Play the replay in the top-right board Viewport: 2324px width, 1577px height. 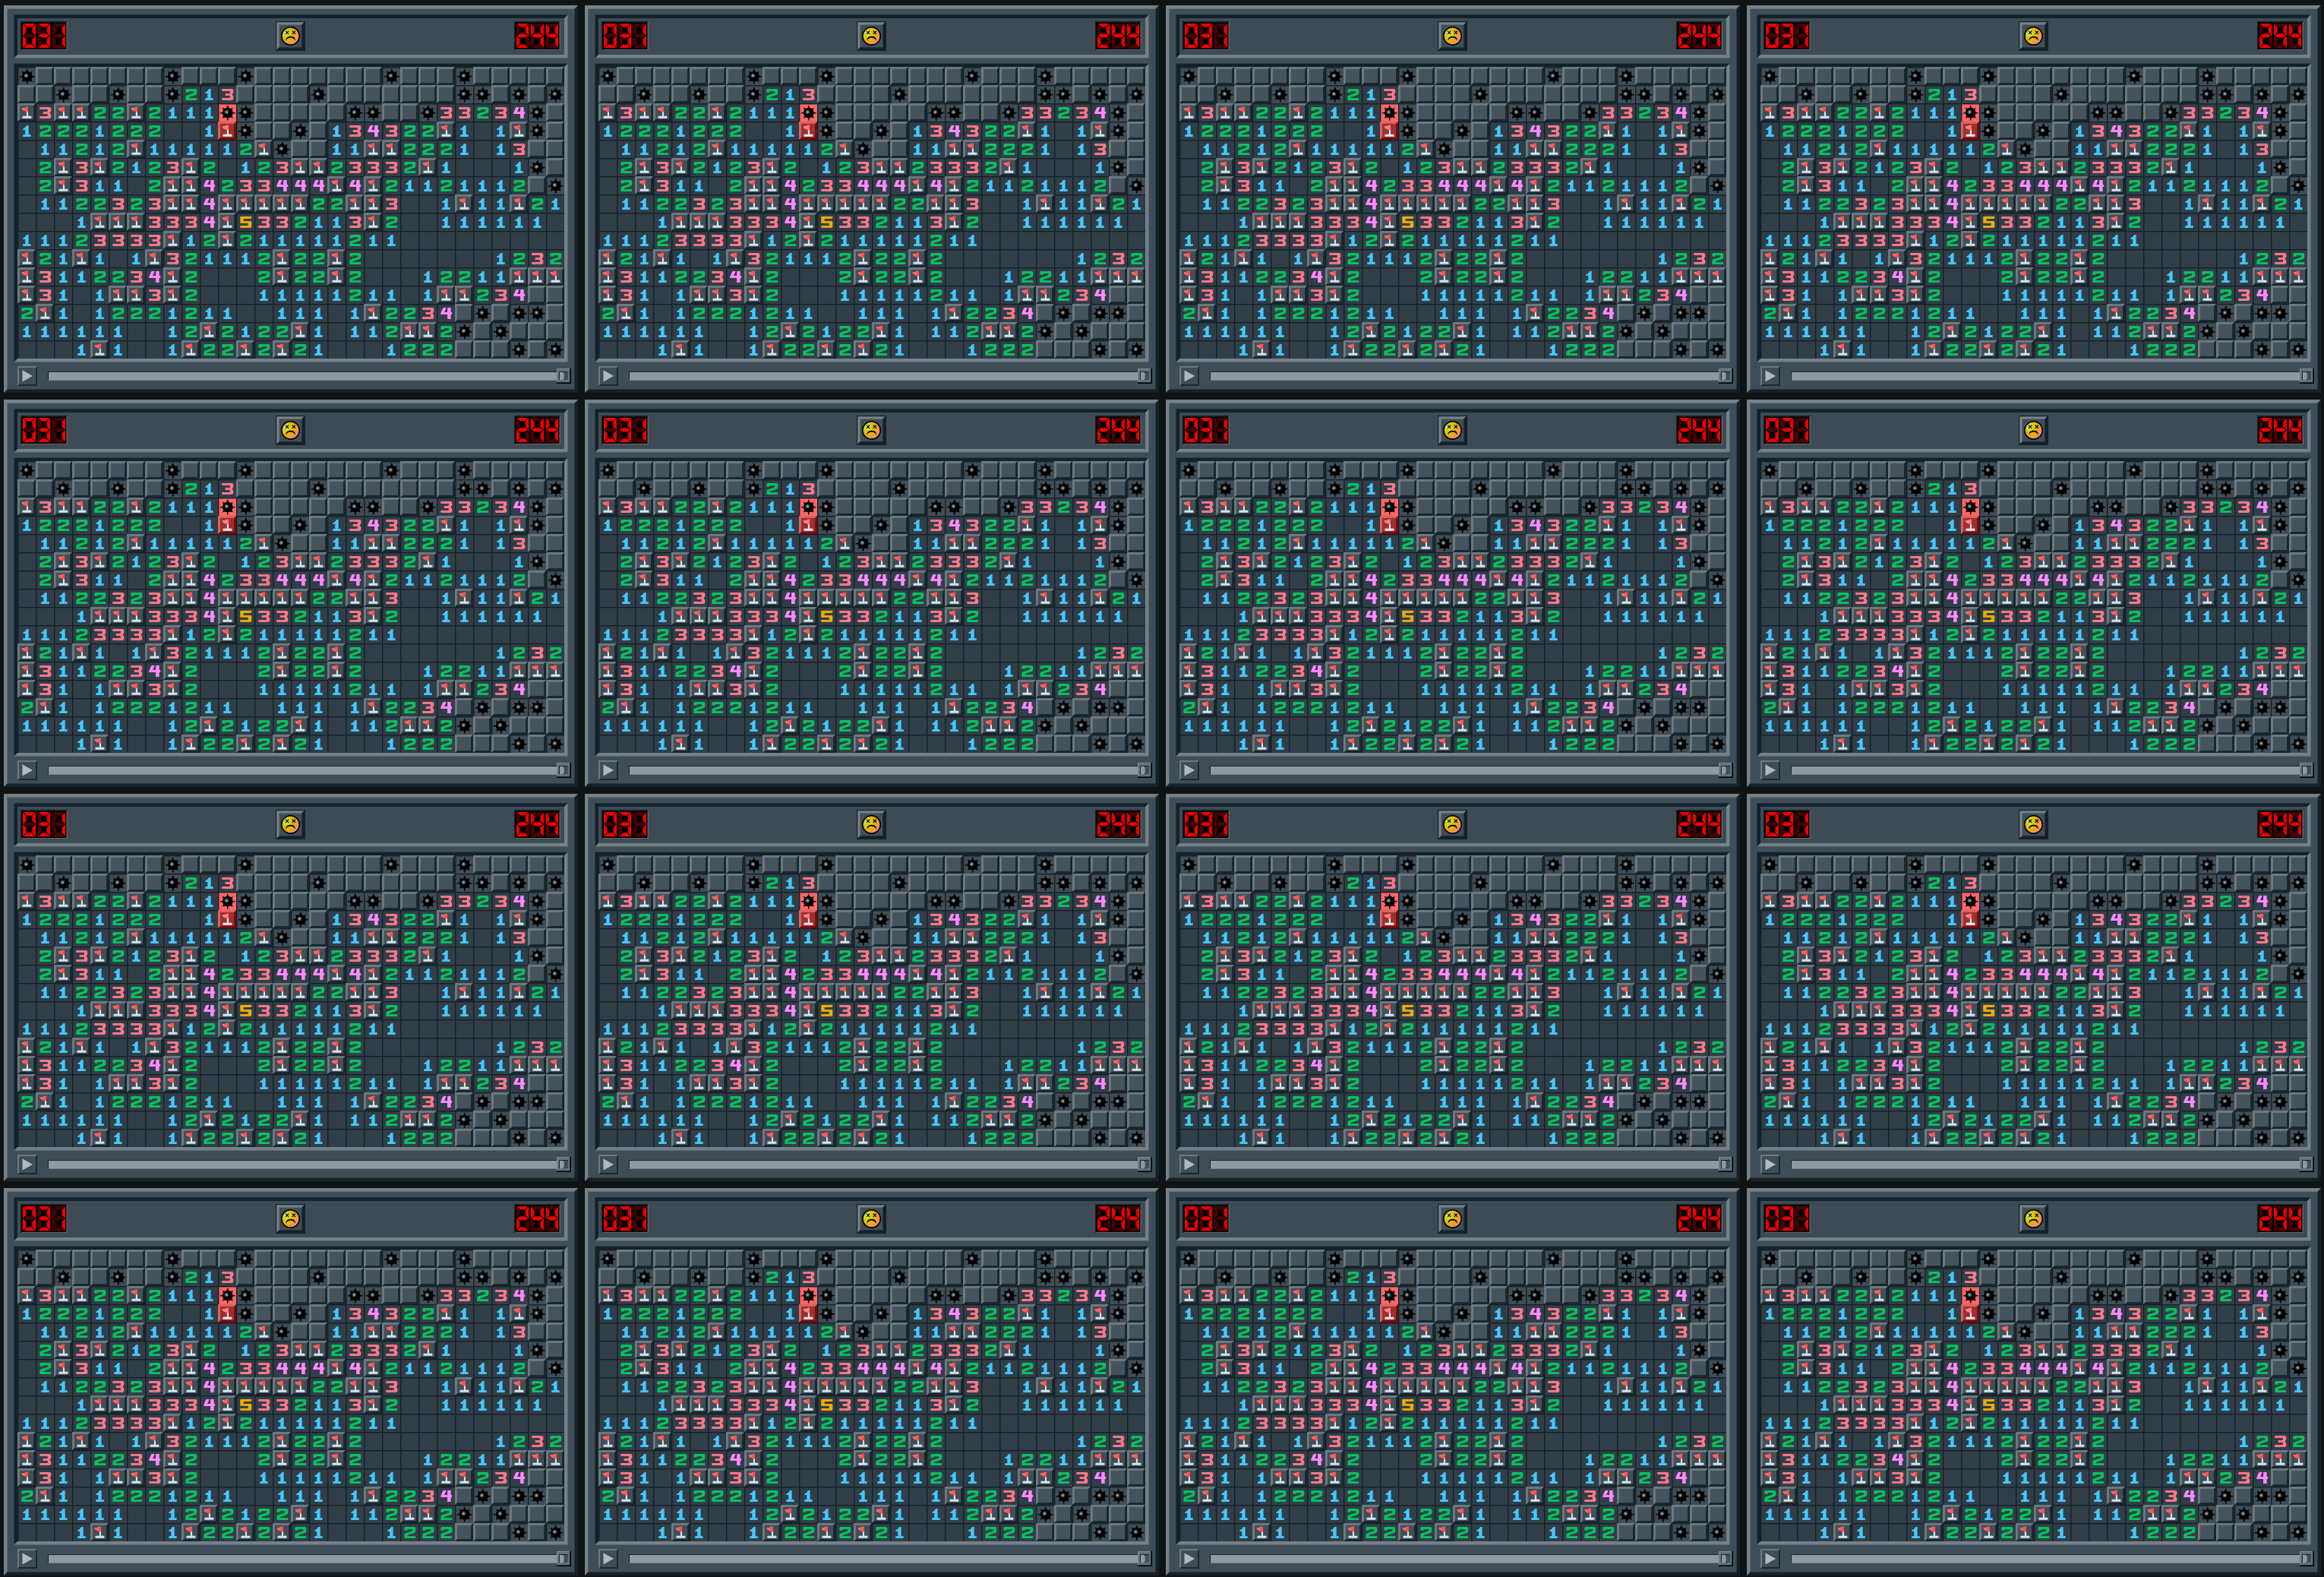[1770, 376]
